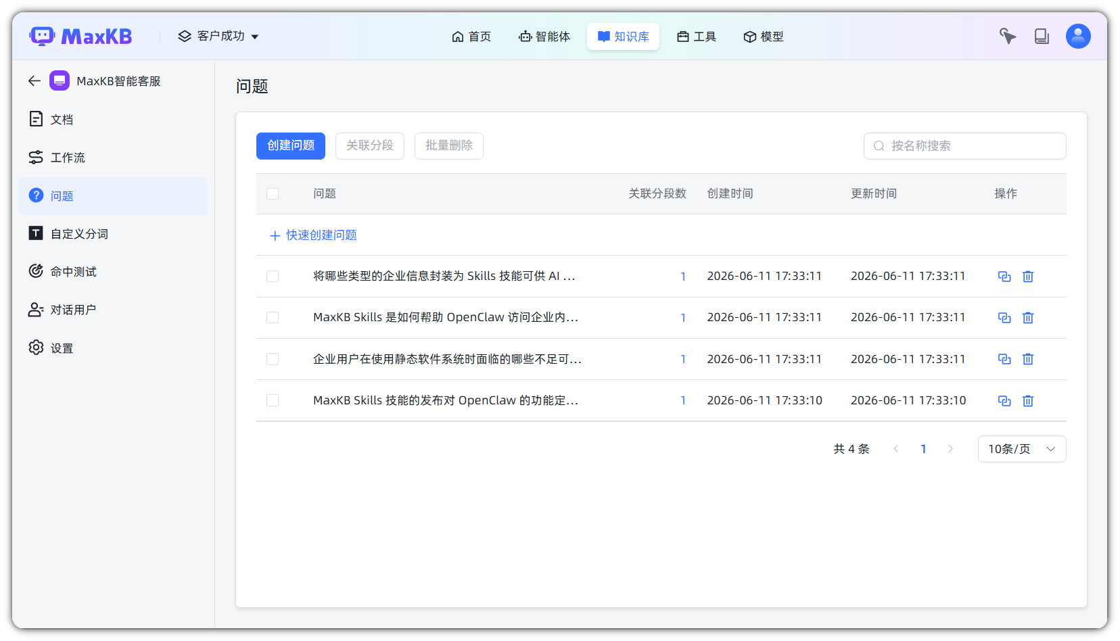Go to the previous page arrow
1120x641 pixels.
tap(896, 449)
